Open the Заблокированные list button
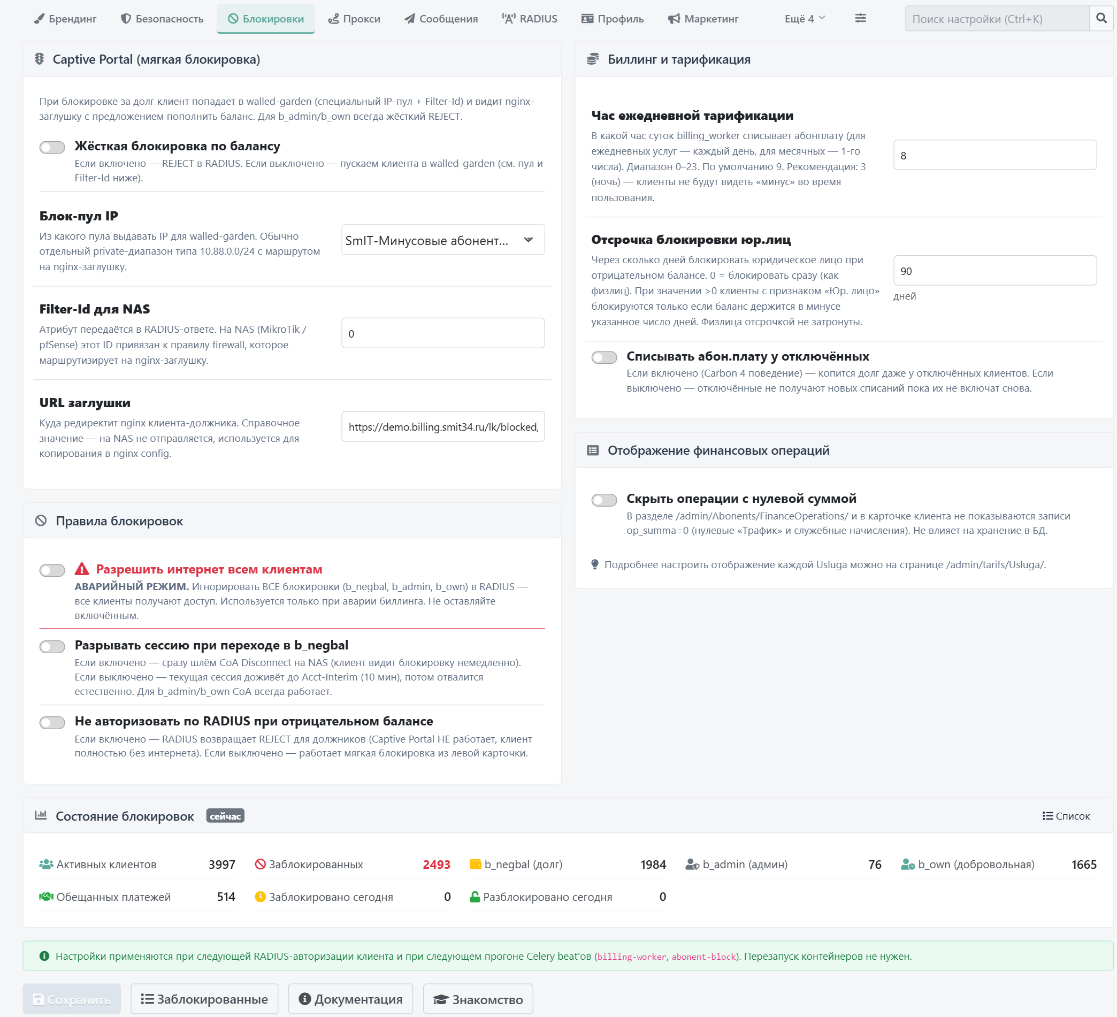The width and height of the screenshot is (1117, 1017). click(x=204, y=999)
